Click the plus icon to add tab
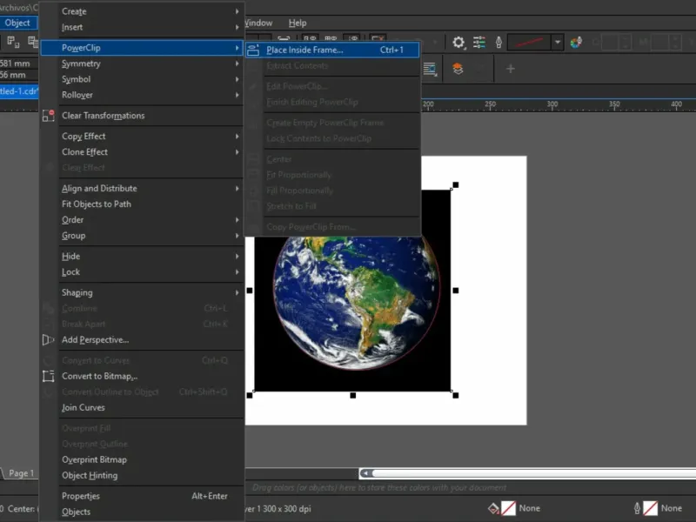The height and width of the screenshot is (522, 696). tap(511, 69)
